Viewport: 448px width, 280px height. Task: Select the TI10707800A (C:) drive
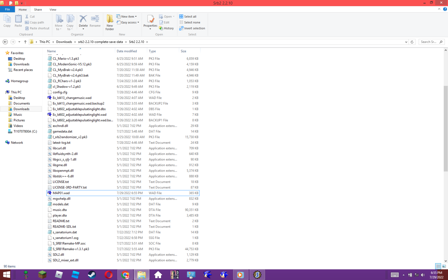(x=25, y=131)
